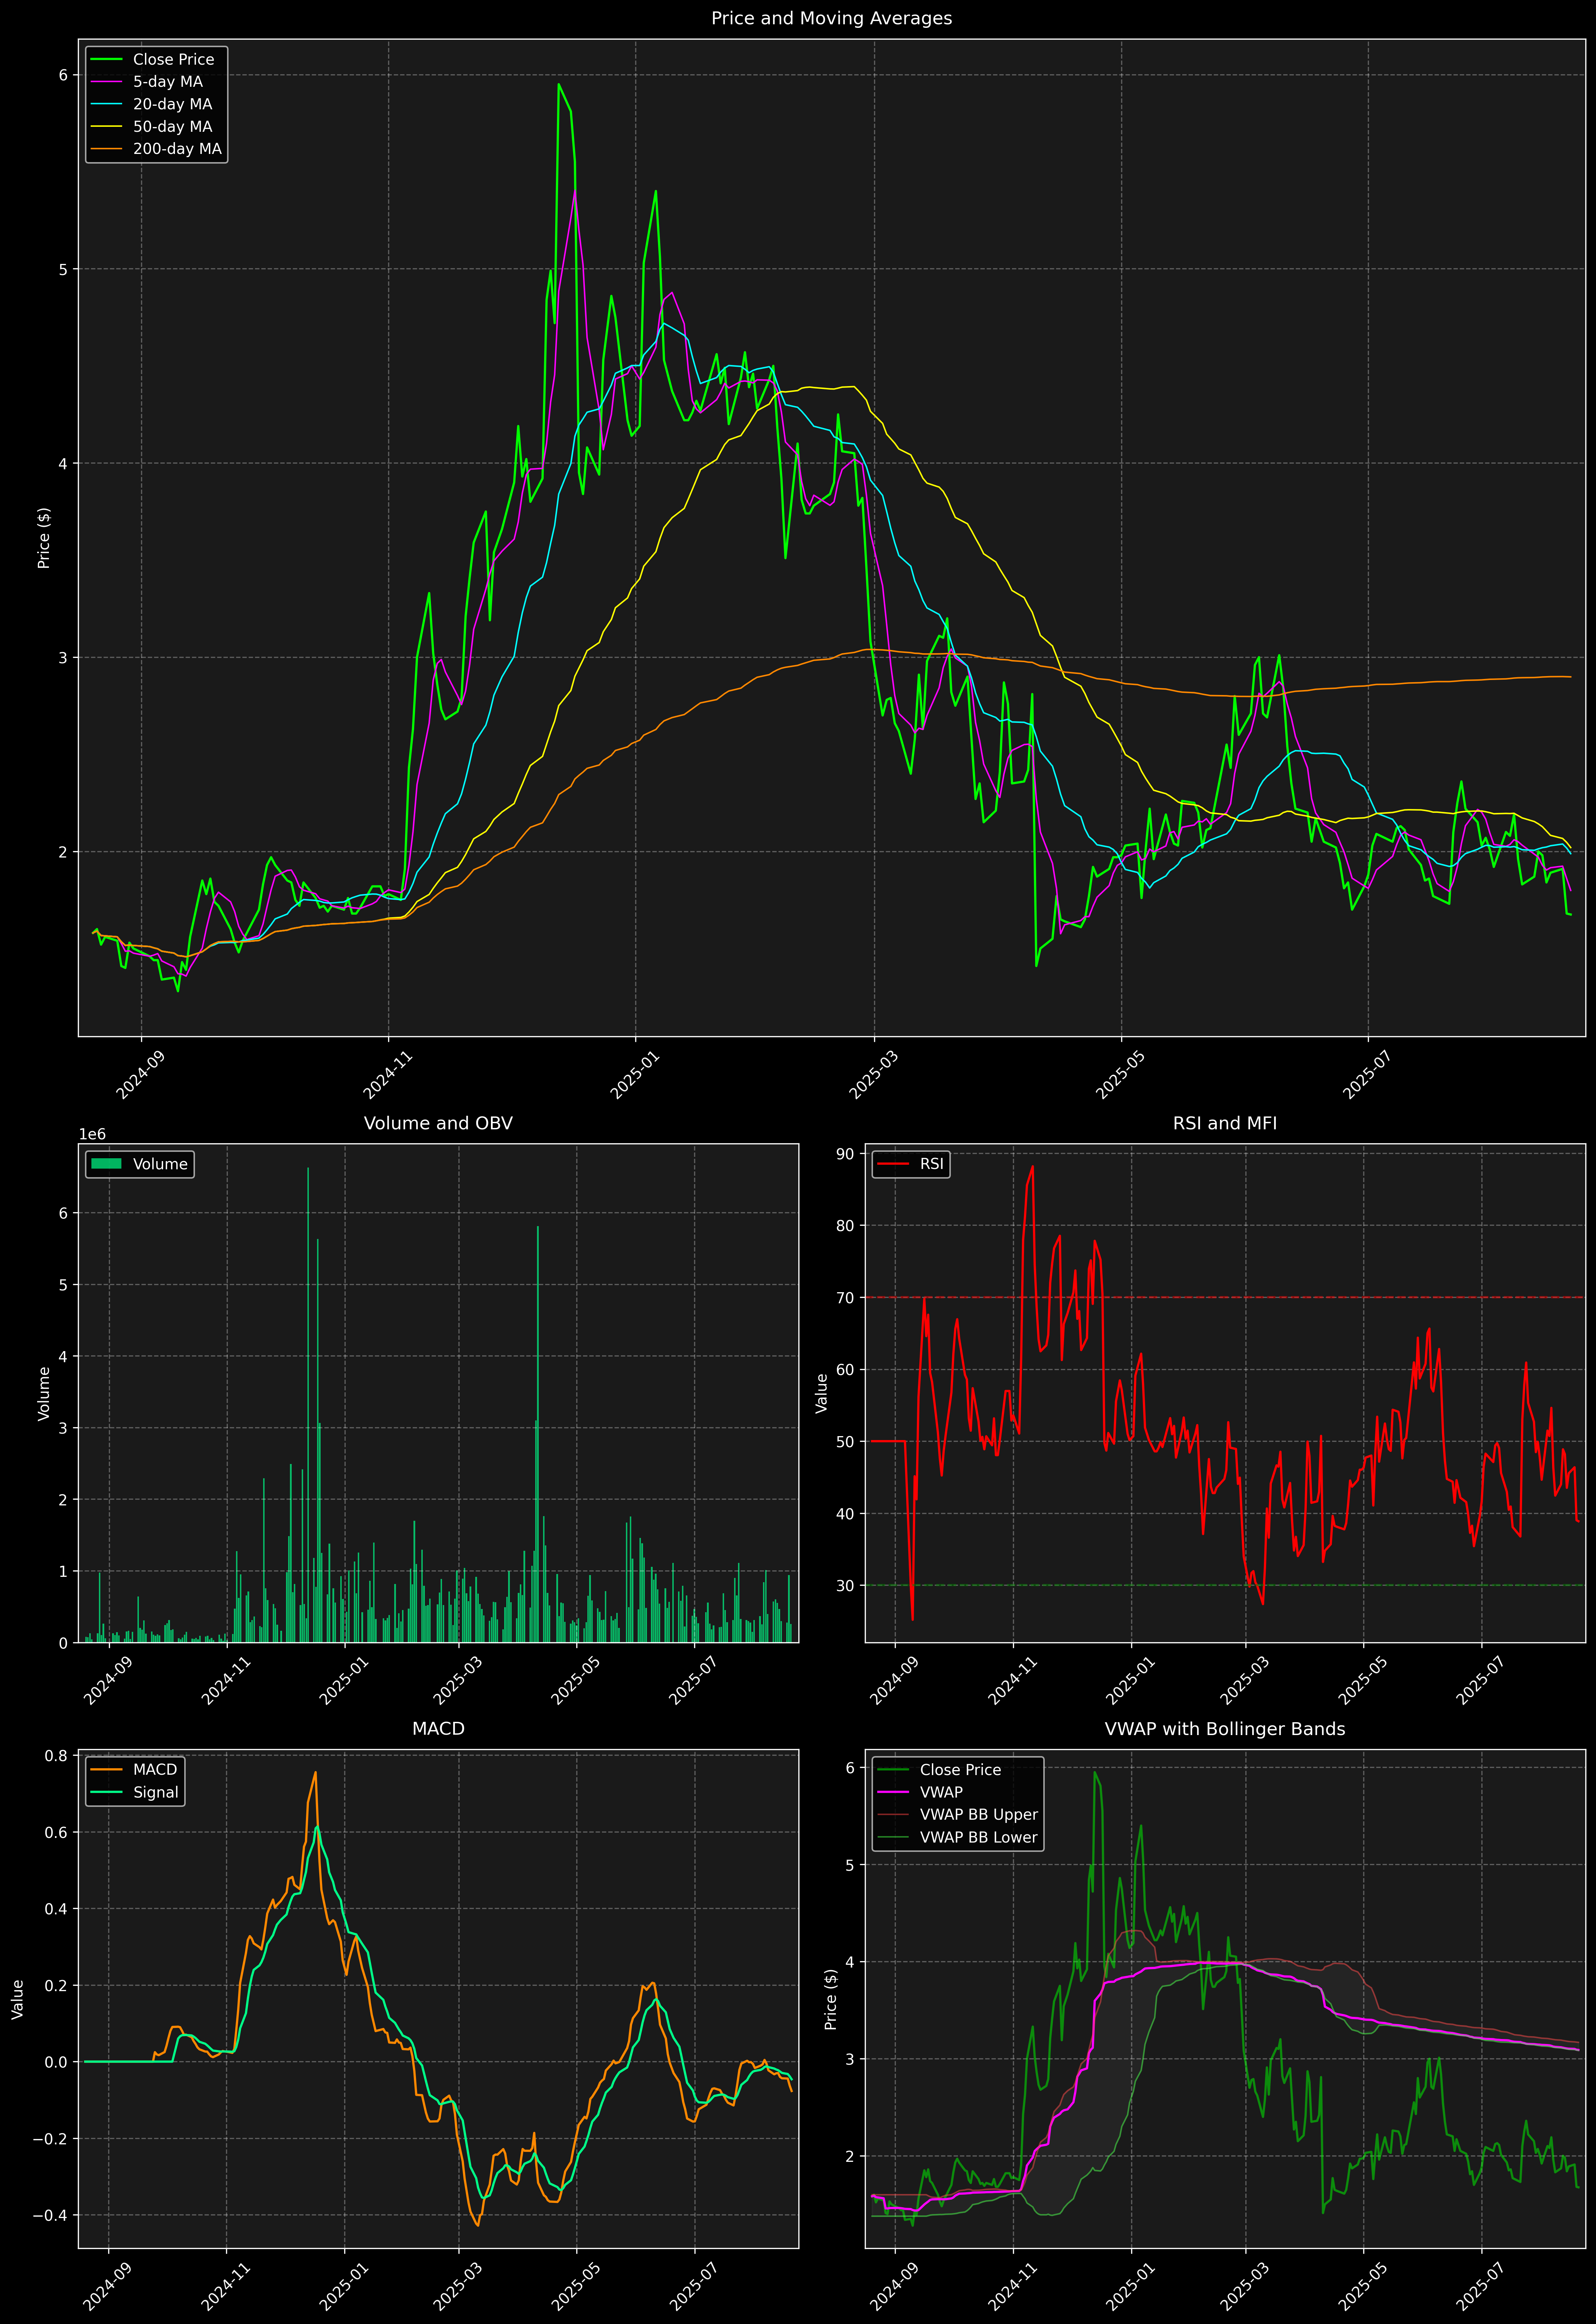Click the Price ($) axis label on main chart
Image resolution: width=1596 pixels, height=2324 pixels.
coord(44,538)
